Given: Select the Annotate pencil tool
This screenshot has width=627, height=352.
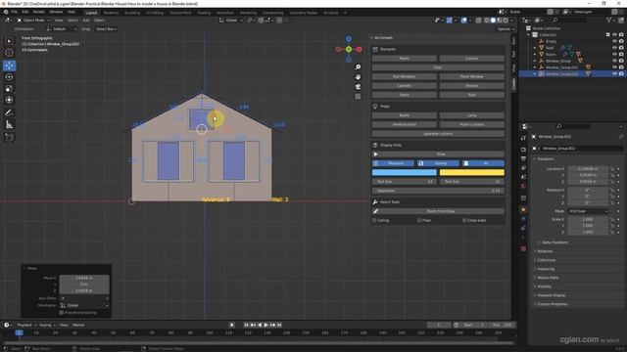Looking at the screenshot, I should click(9, 113).
